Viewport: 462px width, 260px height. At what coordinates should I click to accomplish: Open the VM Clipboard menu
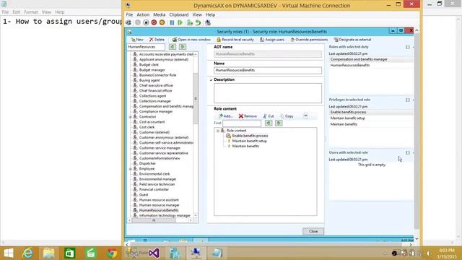[x=179, y=14]
